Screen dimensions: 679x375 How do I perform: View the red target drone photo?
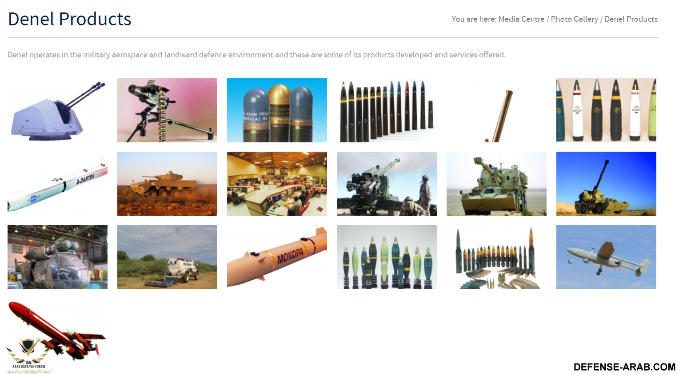tap(57, 331)
